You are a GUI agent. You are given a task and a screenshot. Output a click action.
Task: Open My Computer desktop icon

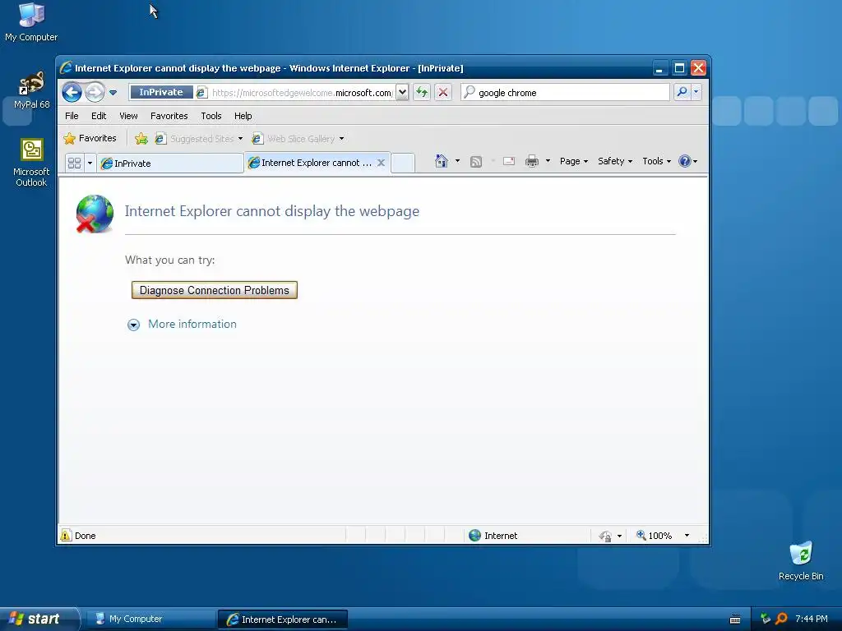click(31, 22)
